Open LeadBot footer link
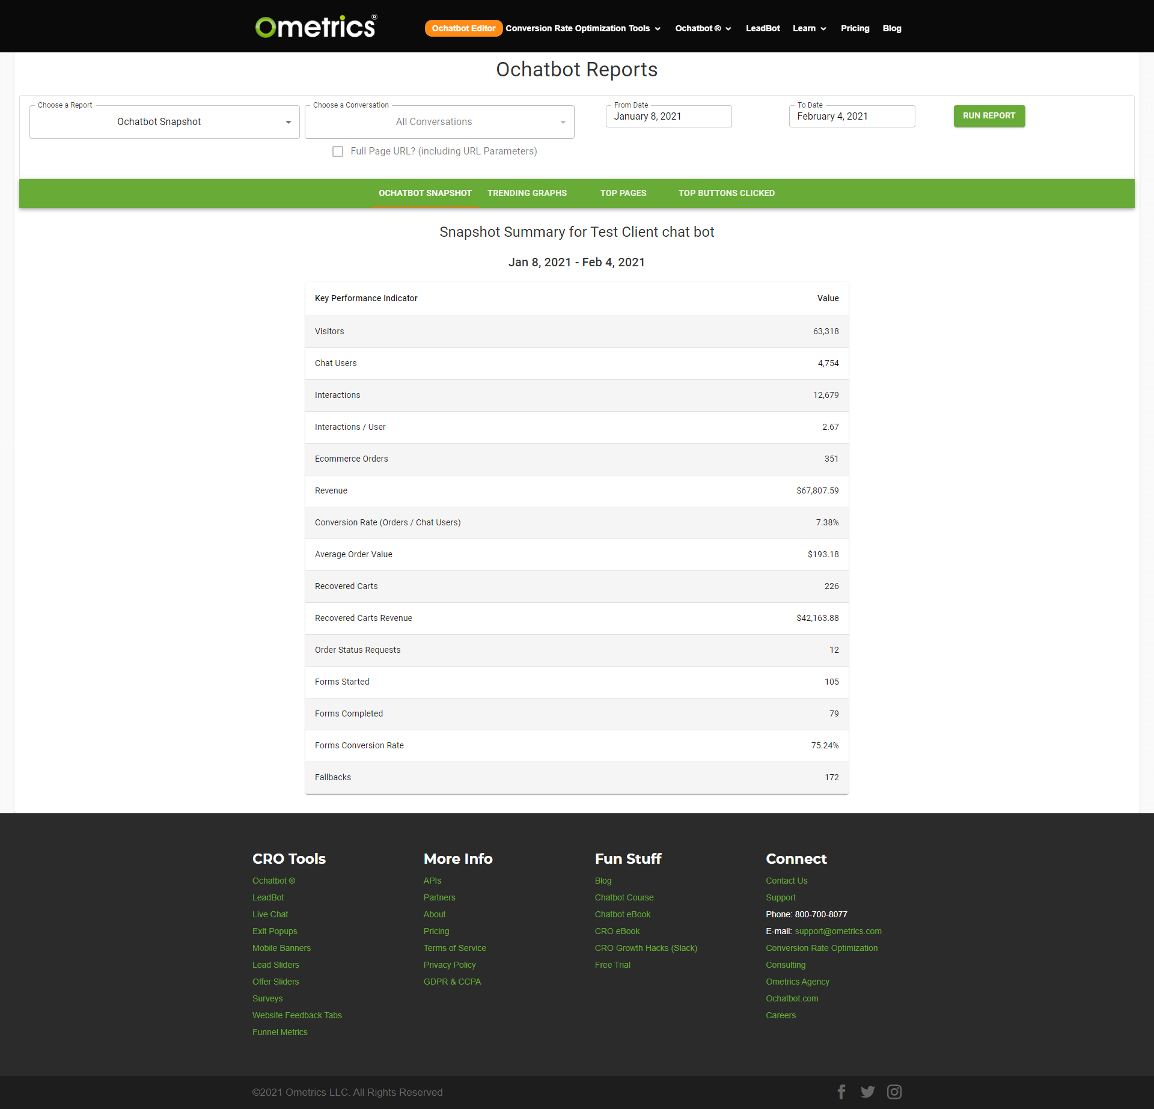 point(268,897)
